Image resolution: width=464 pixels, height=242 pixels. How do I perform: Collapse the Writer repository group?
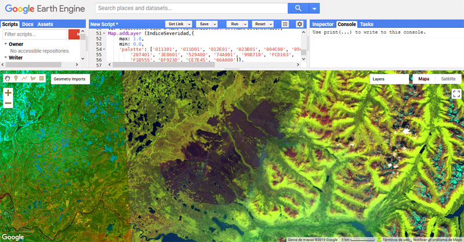pos(6,57)
